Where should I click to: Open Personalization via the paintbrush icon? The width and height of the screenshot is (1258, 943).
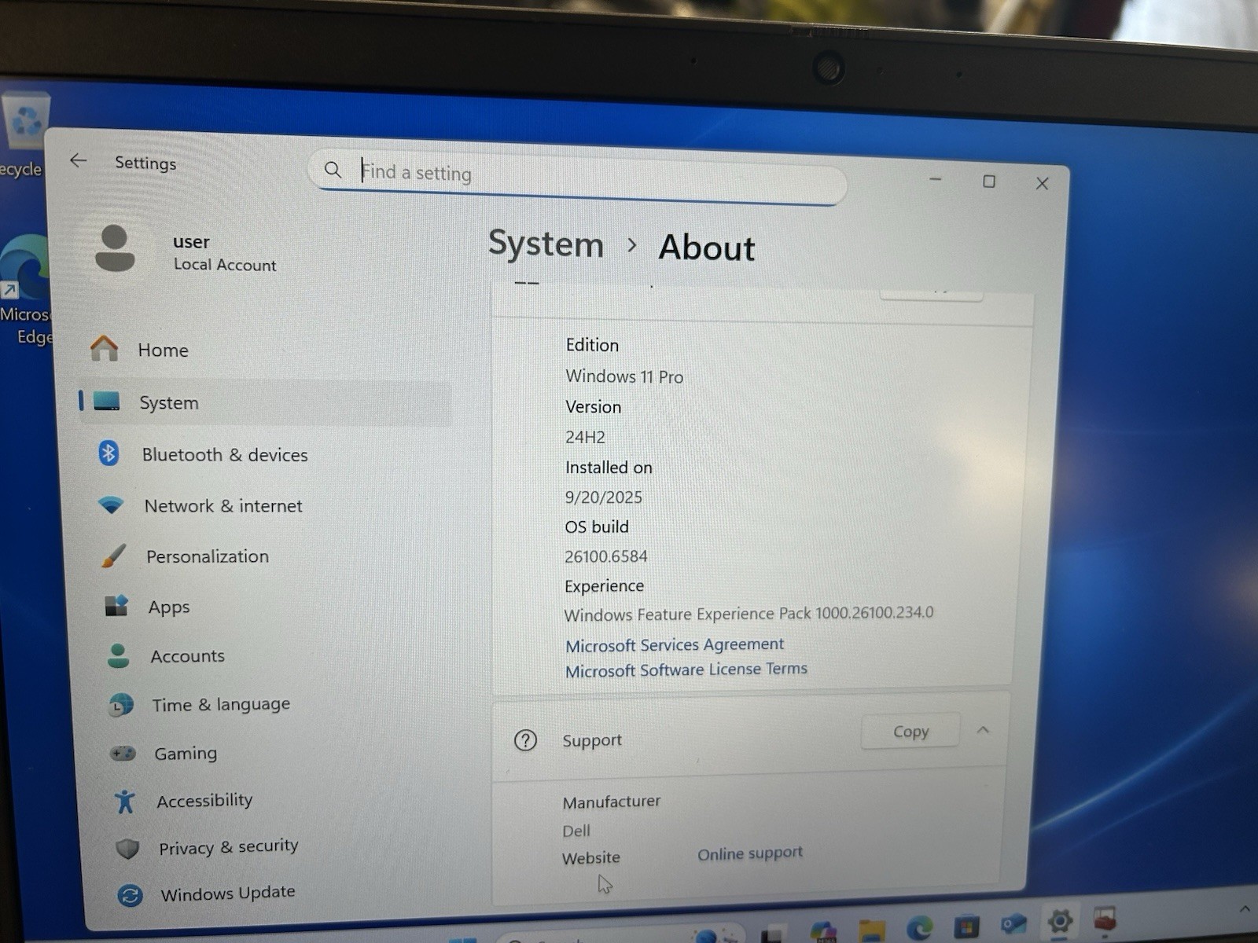pyautogui.click(x=113, y=556)
